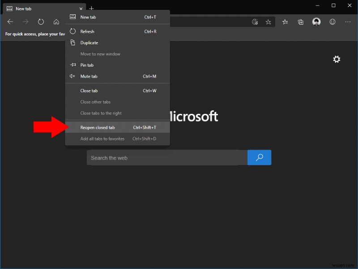Send feedback via the smiley icon
Image resolution: width=358 pixels, height=269 pixels.
332,22
